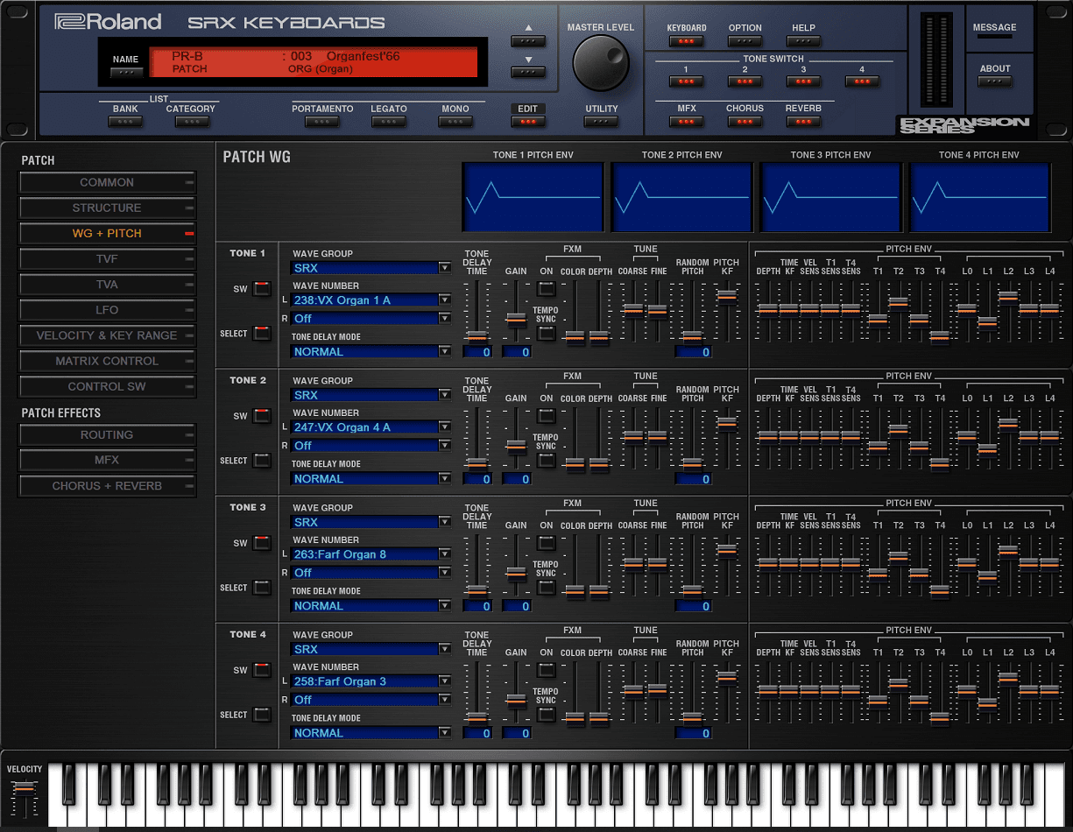Open the 258:Farf Organ 3 wave dropdown
This screenshot has width=1073, height=832.
point(371,681)
